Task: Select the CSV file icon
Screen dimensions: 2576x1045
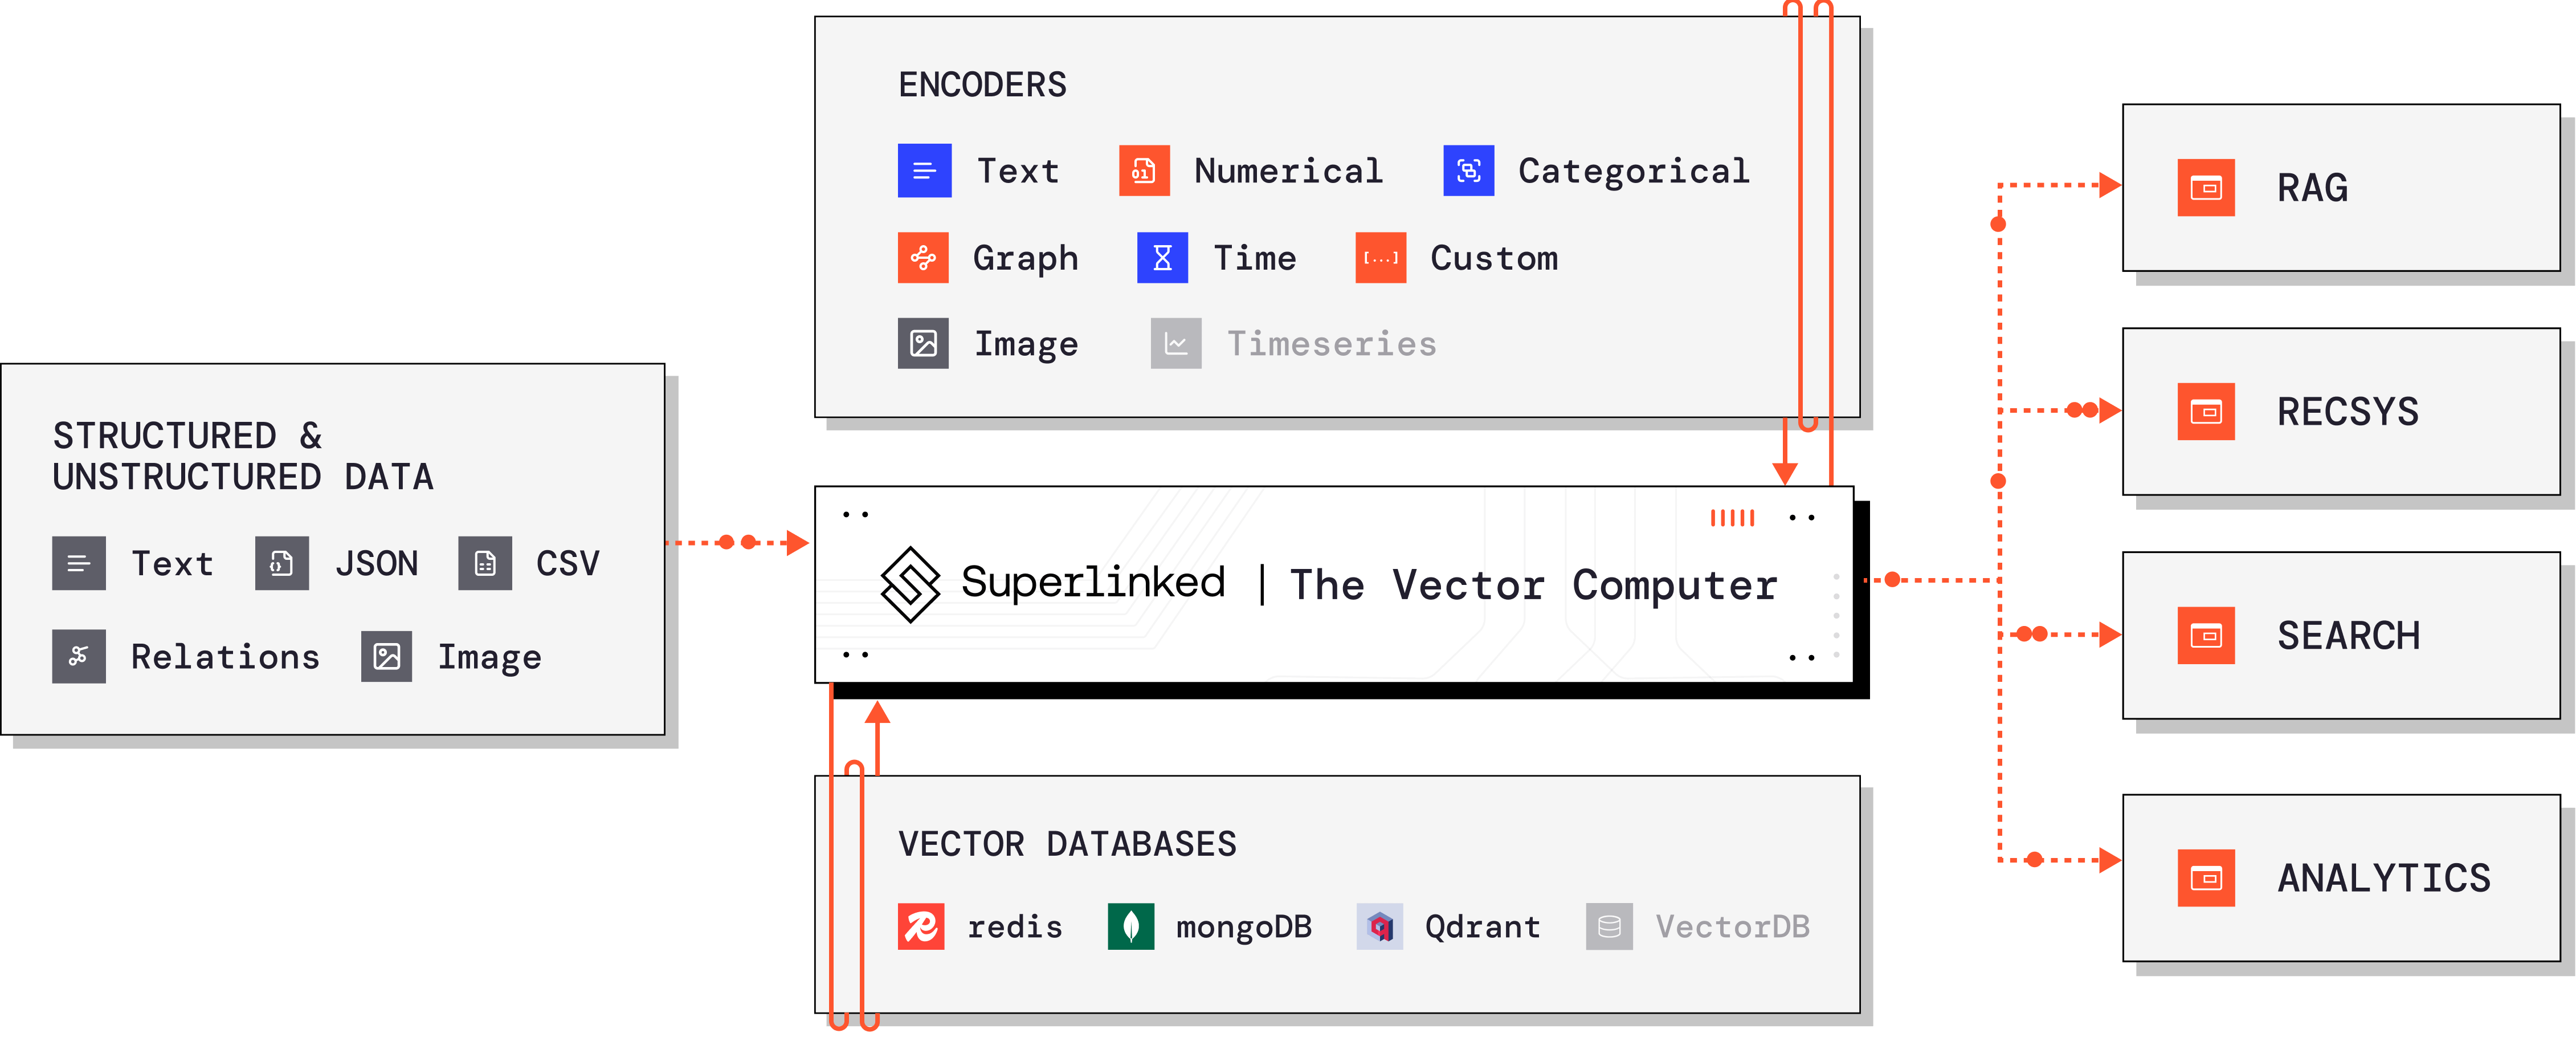Action: coord(485,563)
